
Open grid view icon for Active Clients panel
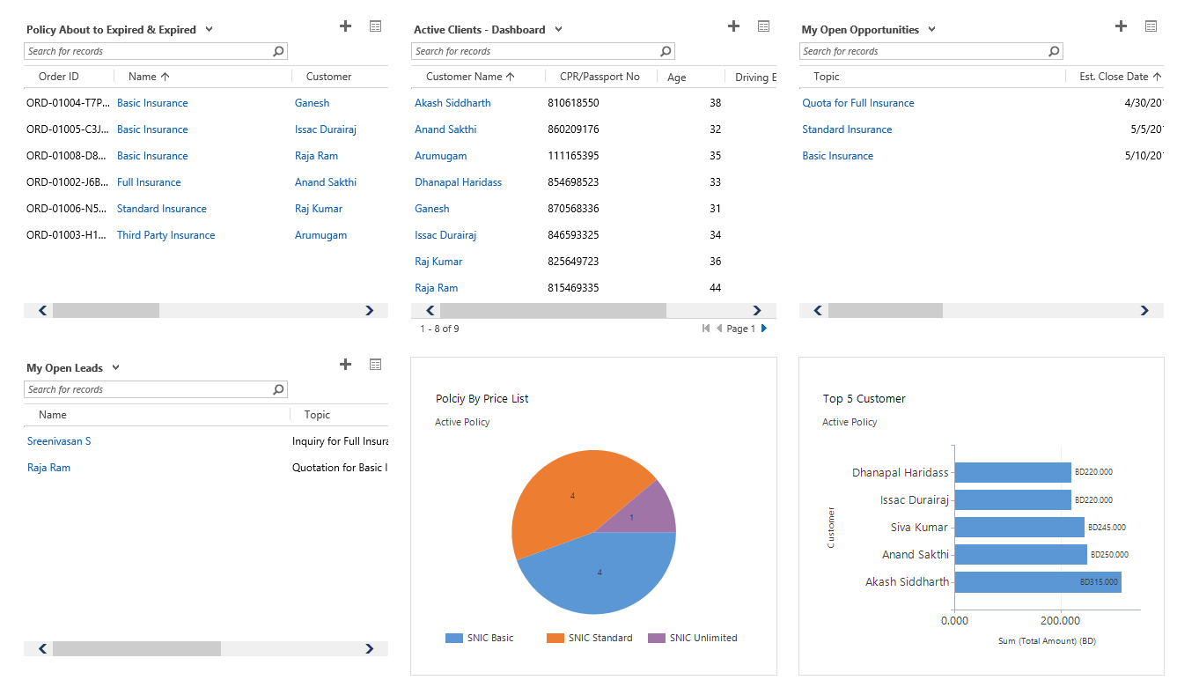click(763, 26)
